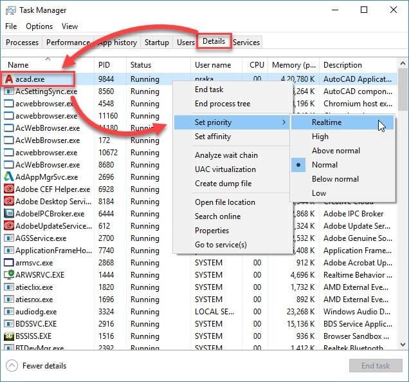Sort by the Name column header
This screenshot has width=409, height=382.
point(18,65)
